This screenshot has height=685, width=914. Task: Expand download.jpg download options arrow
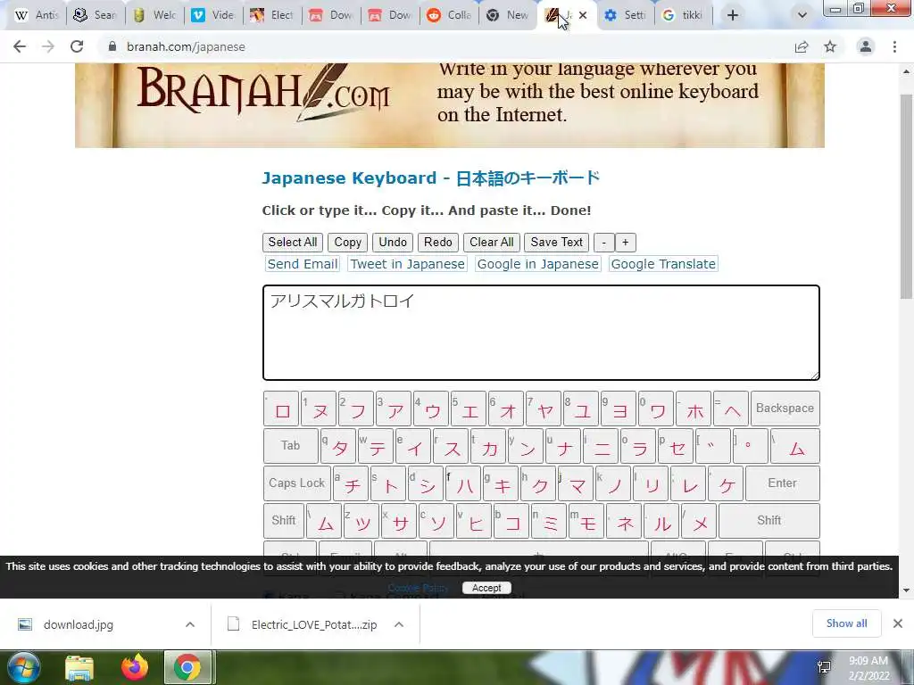(190, 624)
